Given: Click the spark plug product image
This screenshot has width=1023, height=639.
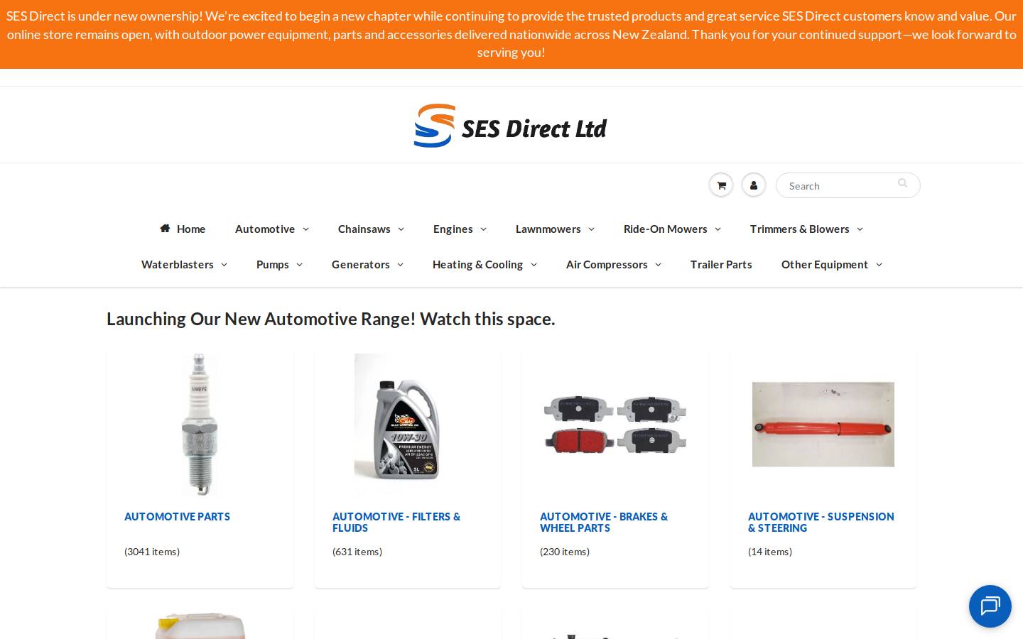Looking at the screenshot, I should (x=200, y=425).
